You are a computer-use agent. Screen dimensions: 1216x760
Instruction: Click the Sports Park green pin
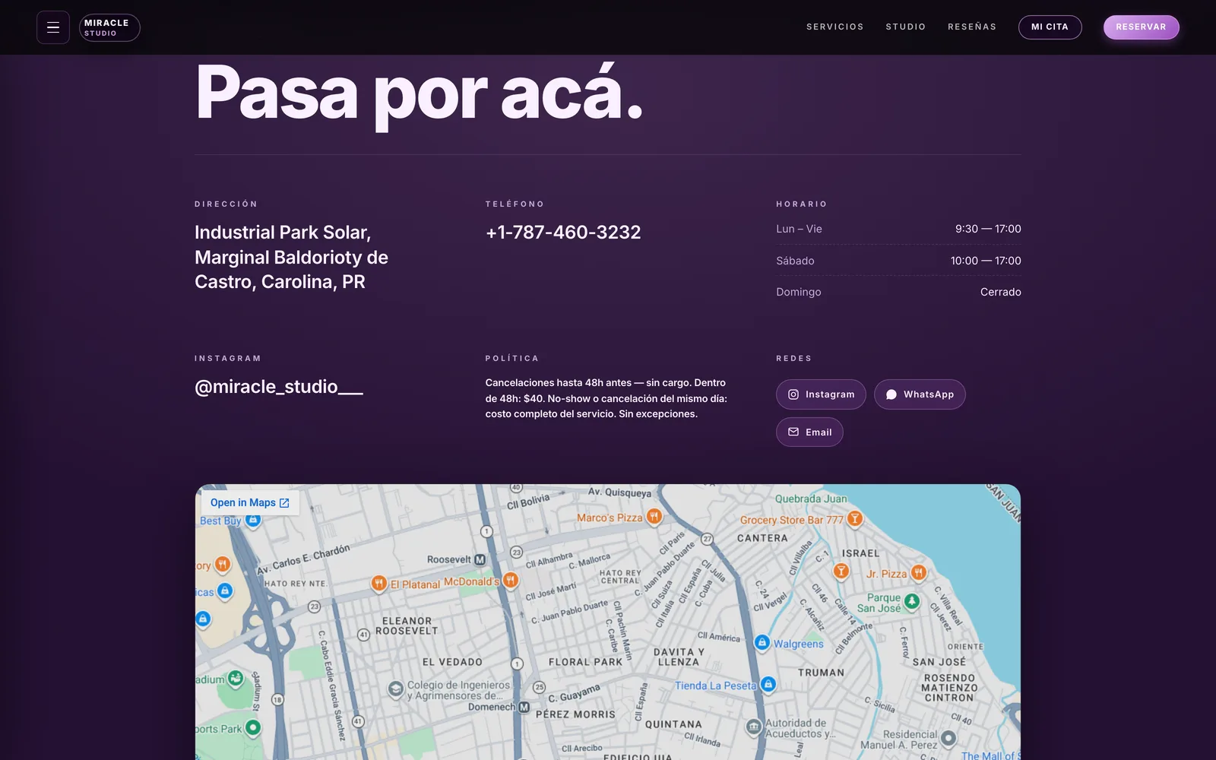click(253, 728)
